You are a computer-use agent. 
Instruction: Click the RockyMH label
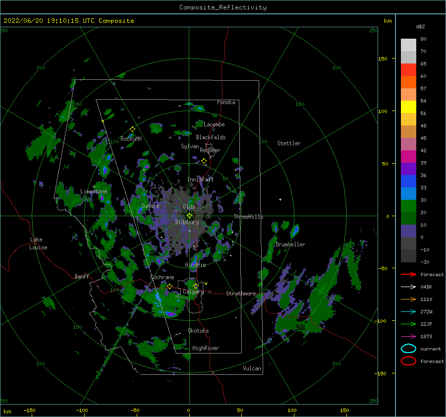pos(131,139)
